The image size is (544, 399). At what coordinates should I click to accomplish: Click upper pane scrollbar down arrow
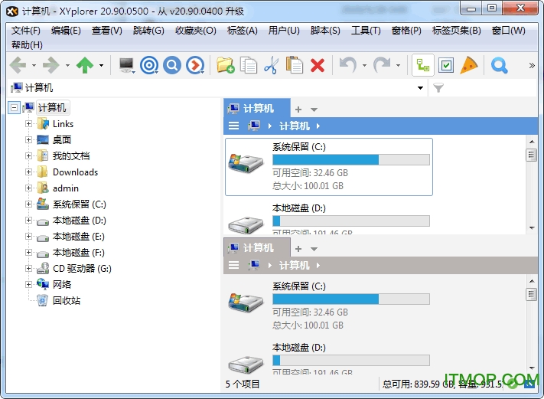pos(532,227)
